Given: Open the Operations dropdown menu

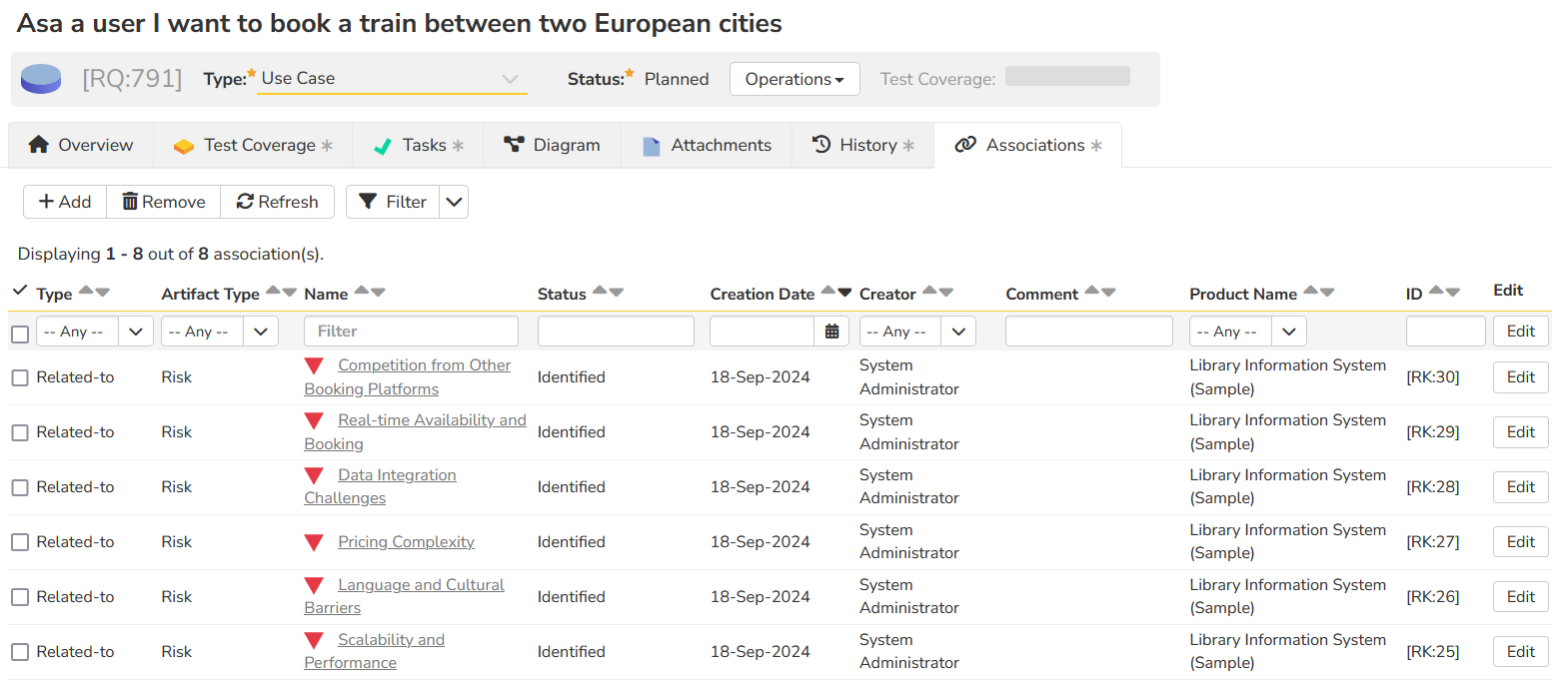Looking at the screenshot, I should pos(794,79).
